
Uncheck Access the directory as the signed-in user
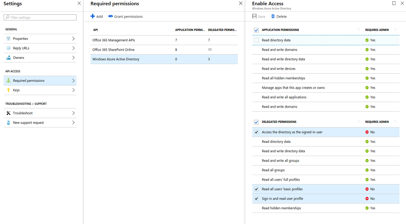coord(256,132)
